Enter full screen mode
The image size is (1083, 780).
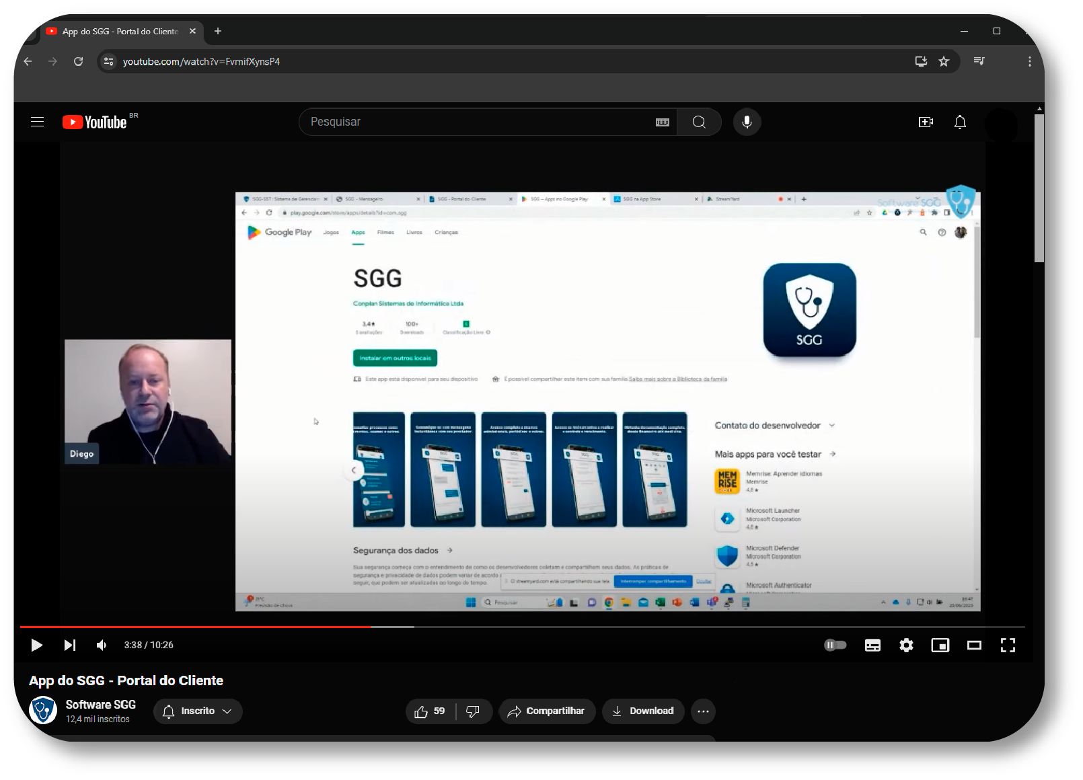(x=1008, y=646)
